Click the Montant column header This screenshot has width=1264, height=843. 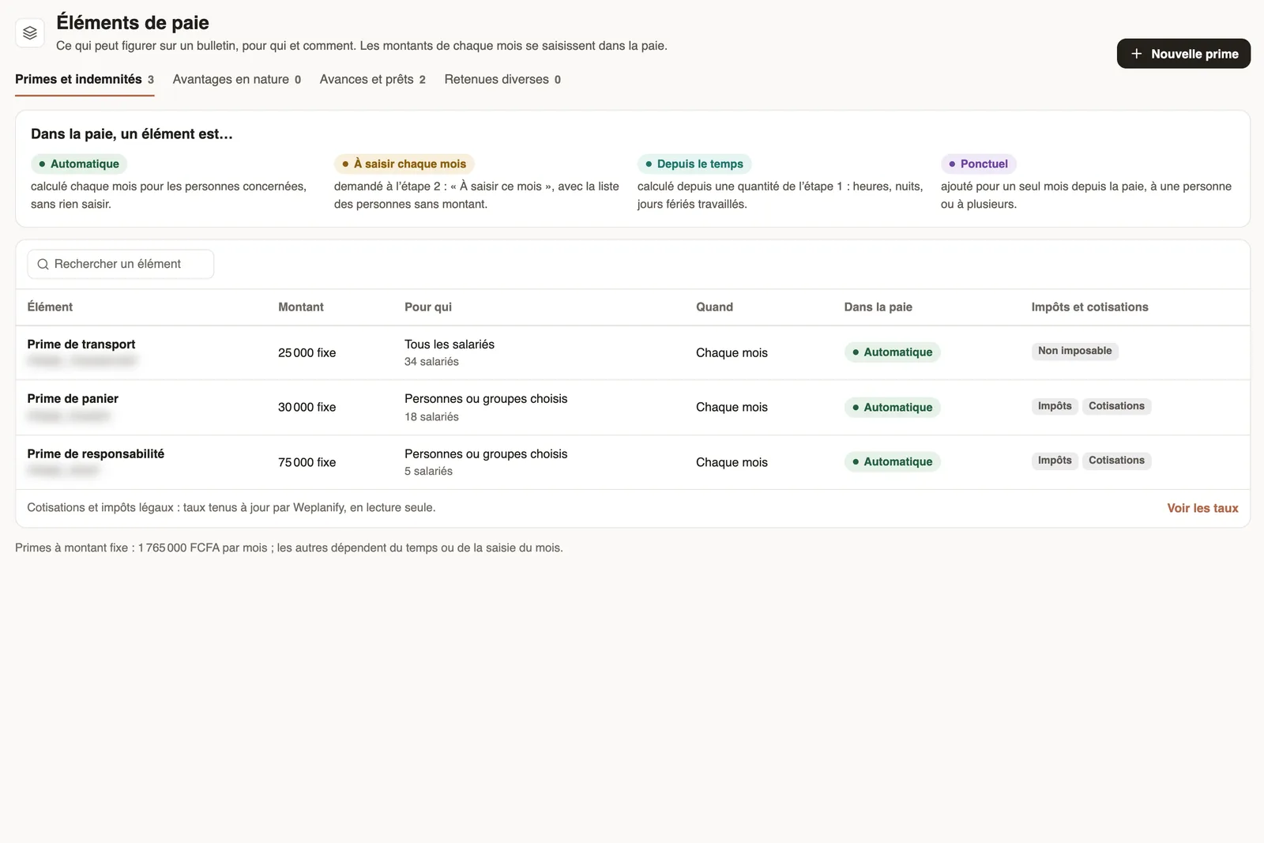coord(301,307)
